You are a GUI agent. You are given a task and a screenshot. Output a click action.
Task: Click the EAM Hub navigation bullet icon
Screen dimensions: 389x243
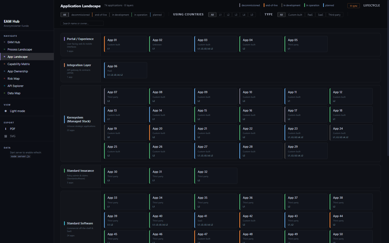pos(5,42)
